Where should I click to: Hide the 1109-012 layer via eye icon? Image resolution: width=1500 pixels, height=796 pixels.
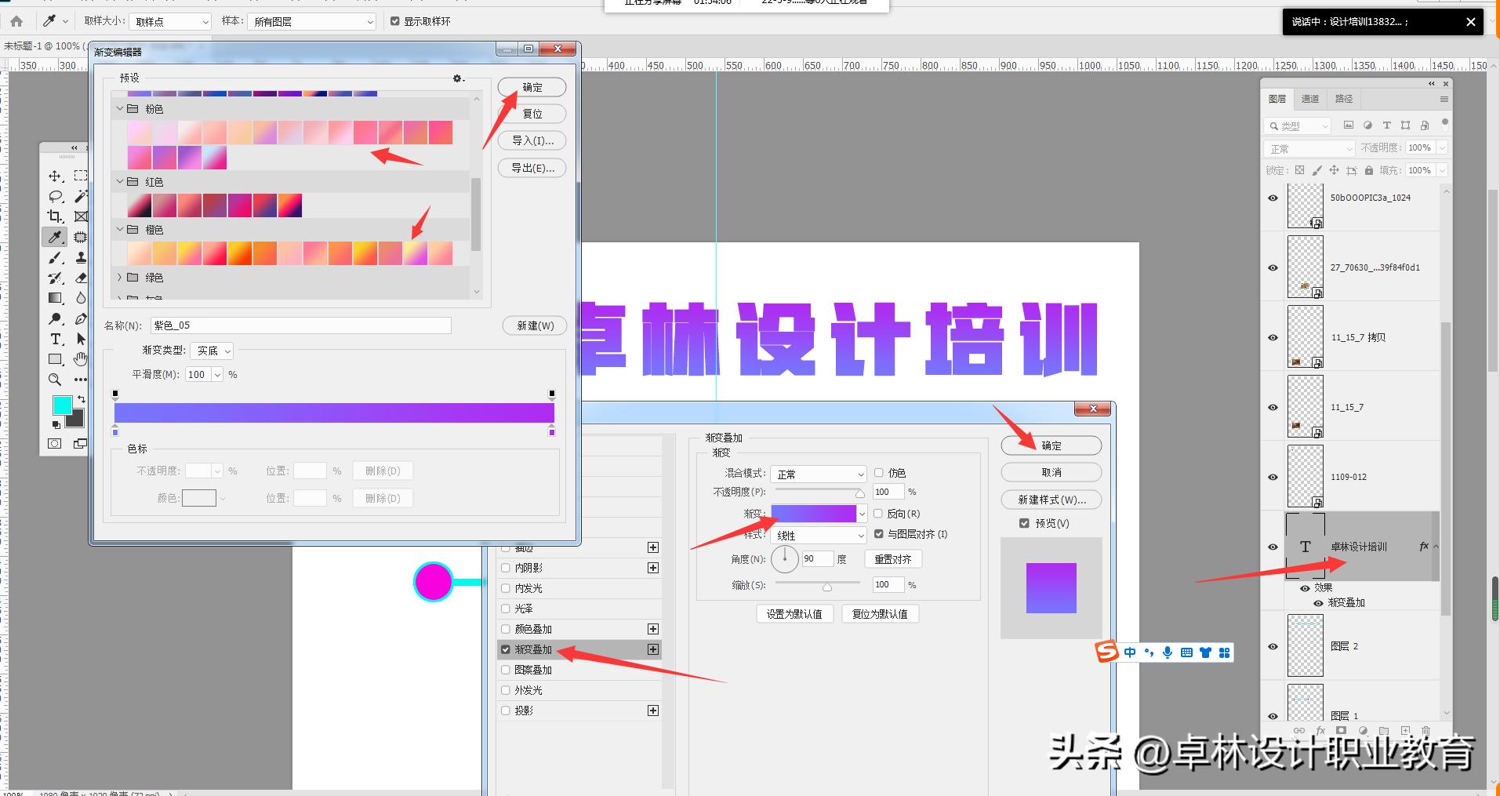1273,477
